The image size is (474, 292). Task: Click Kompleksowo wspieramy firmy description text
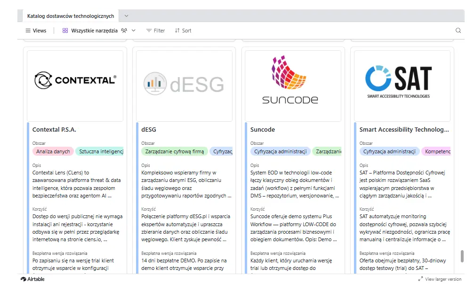(x=186, y=184)
